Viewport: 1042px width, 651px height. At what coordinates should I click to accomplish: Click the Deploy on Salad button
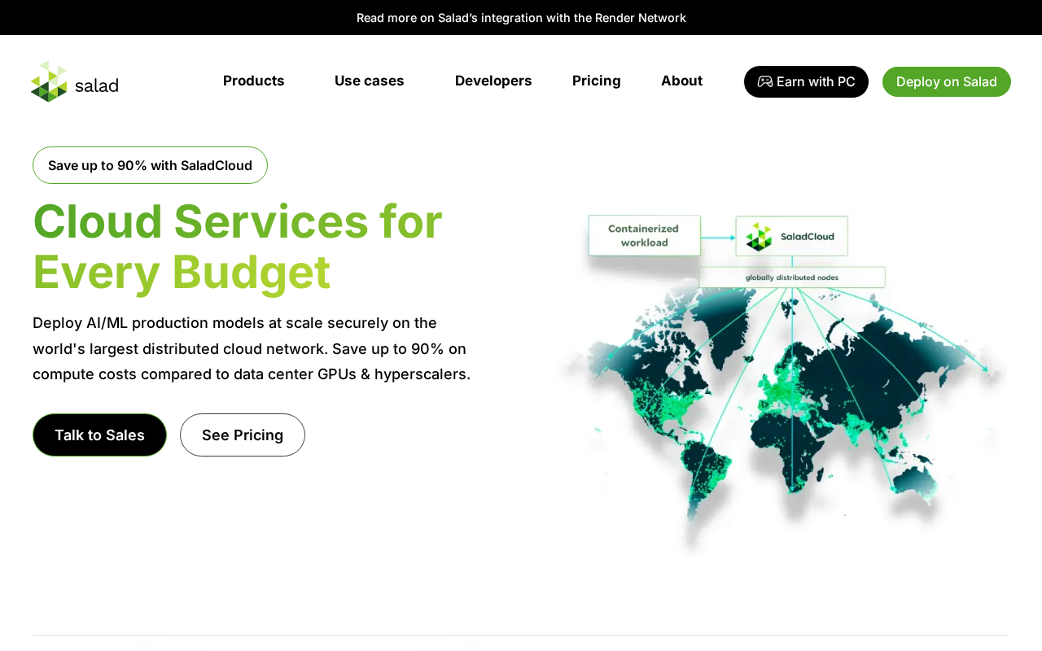pos(947,81)
